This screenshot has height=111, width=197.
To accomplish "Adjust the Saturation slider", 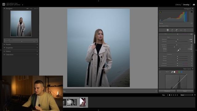I will click(178, 65).
